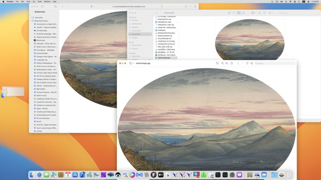Open the UK Wind Map bookmark
The height and width of the screenshot is (180, 321).
coord(42,31)
